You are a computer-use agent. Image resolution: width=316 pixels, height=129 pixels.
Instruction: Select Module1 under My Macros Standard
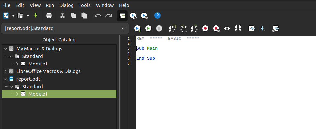point(38,64)
